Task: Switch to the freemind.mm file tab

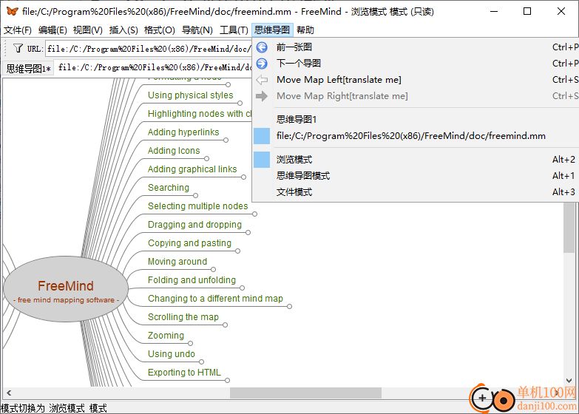Action: click(154, 67)
